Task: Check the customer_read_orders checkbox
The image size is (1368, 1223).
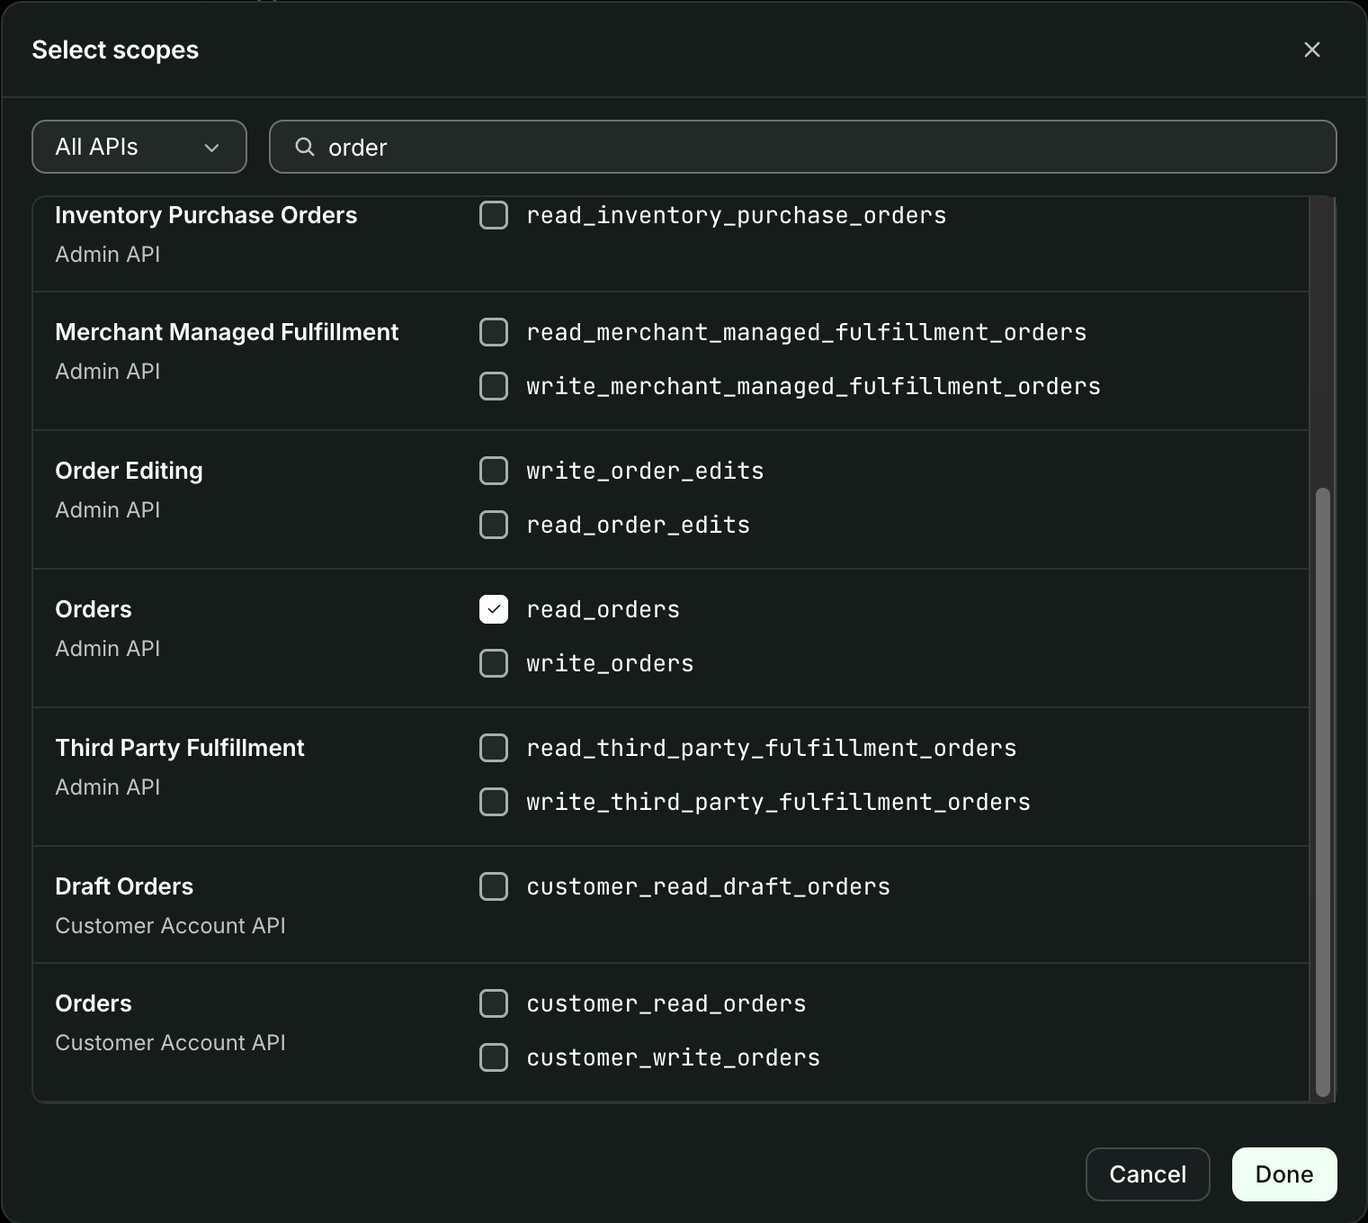Action: pos(494,1003)
